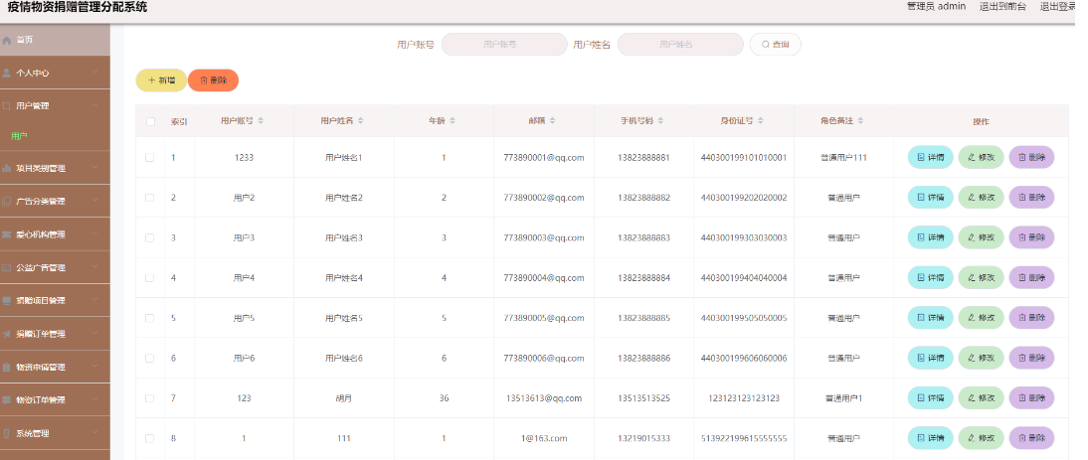Image resolution: width=1088 pixels, height=460 pixels.
Task: Expand the 个人中心 chevron
Action: tap(95, 73)
